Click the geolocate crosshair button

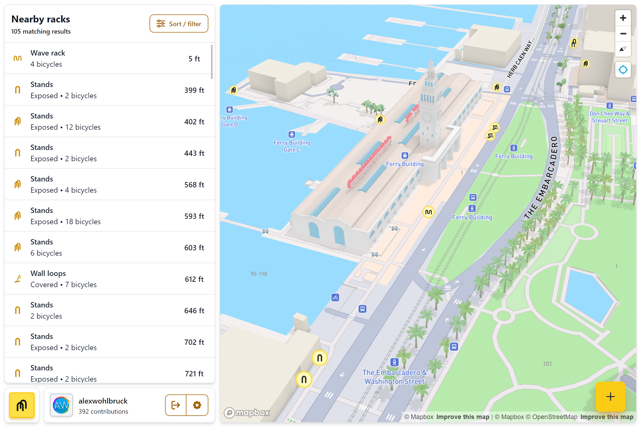click(623, 70)
